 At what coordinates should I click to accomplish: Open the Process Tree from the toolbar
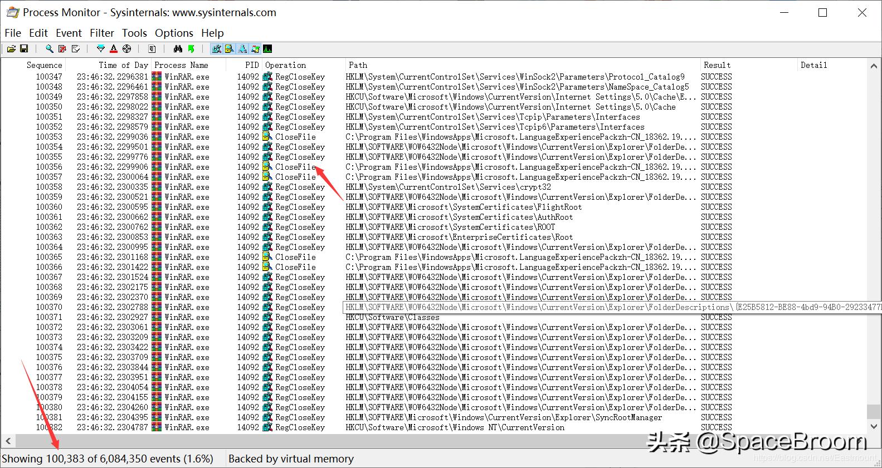[152, 49]
